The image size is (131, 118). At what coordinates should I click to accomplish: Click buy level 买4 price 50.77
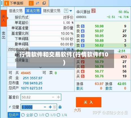[x=99, y=71]
